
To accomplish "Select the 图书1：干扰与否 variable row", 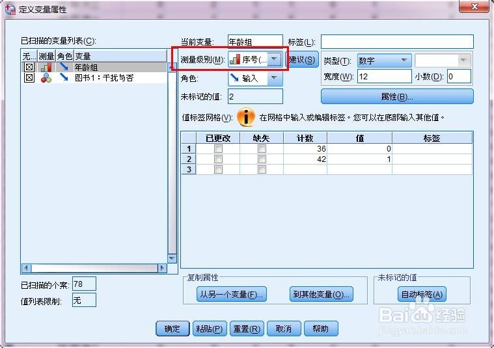I will 94,78.
